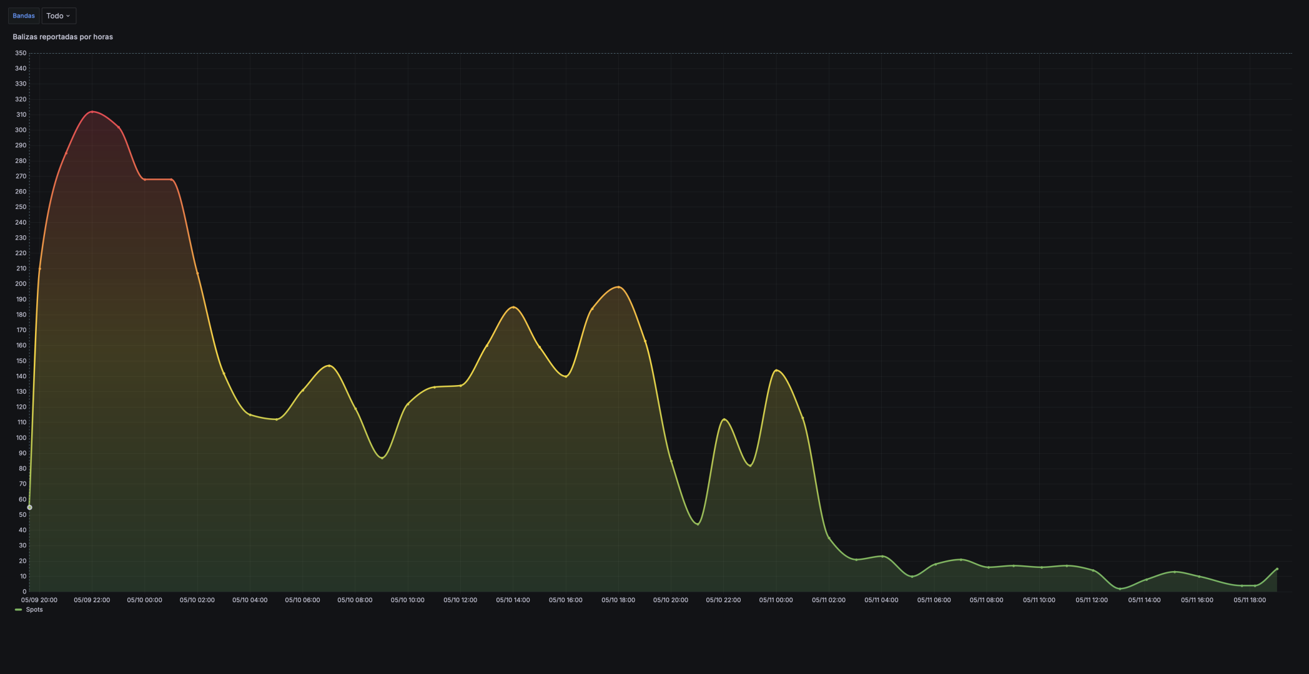Image resolution: width=1309 pixels, height=674 pixels.
Task: Click the x-axis label 05/11 00:00
Action: [776, 600]
